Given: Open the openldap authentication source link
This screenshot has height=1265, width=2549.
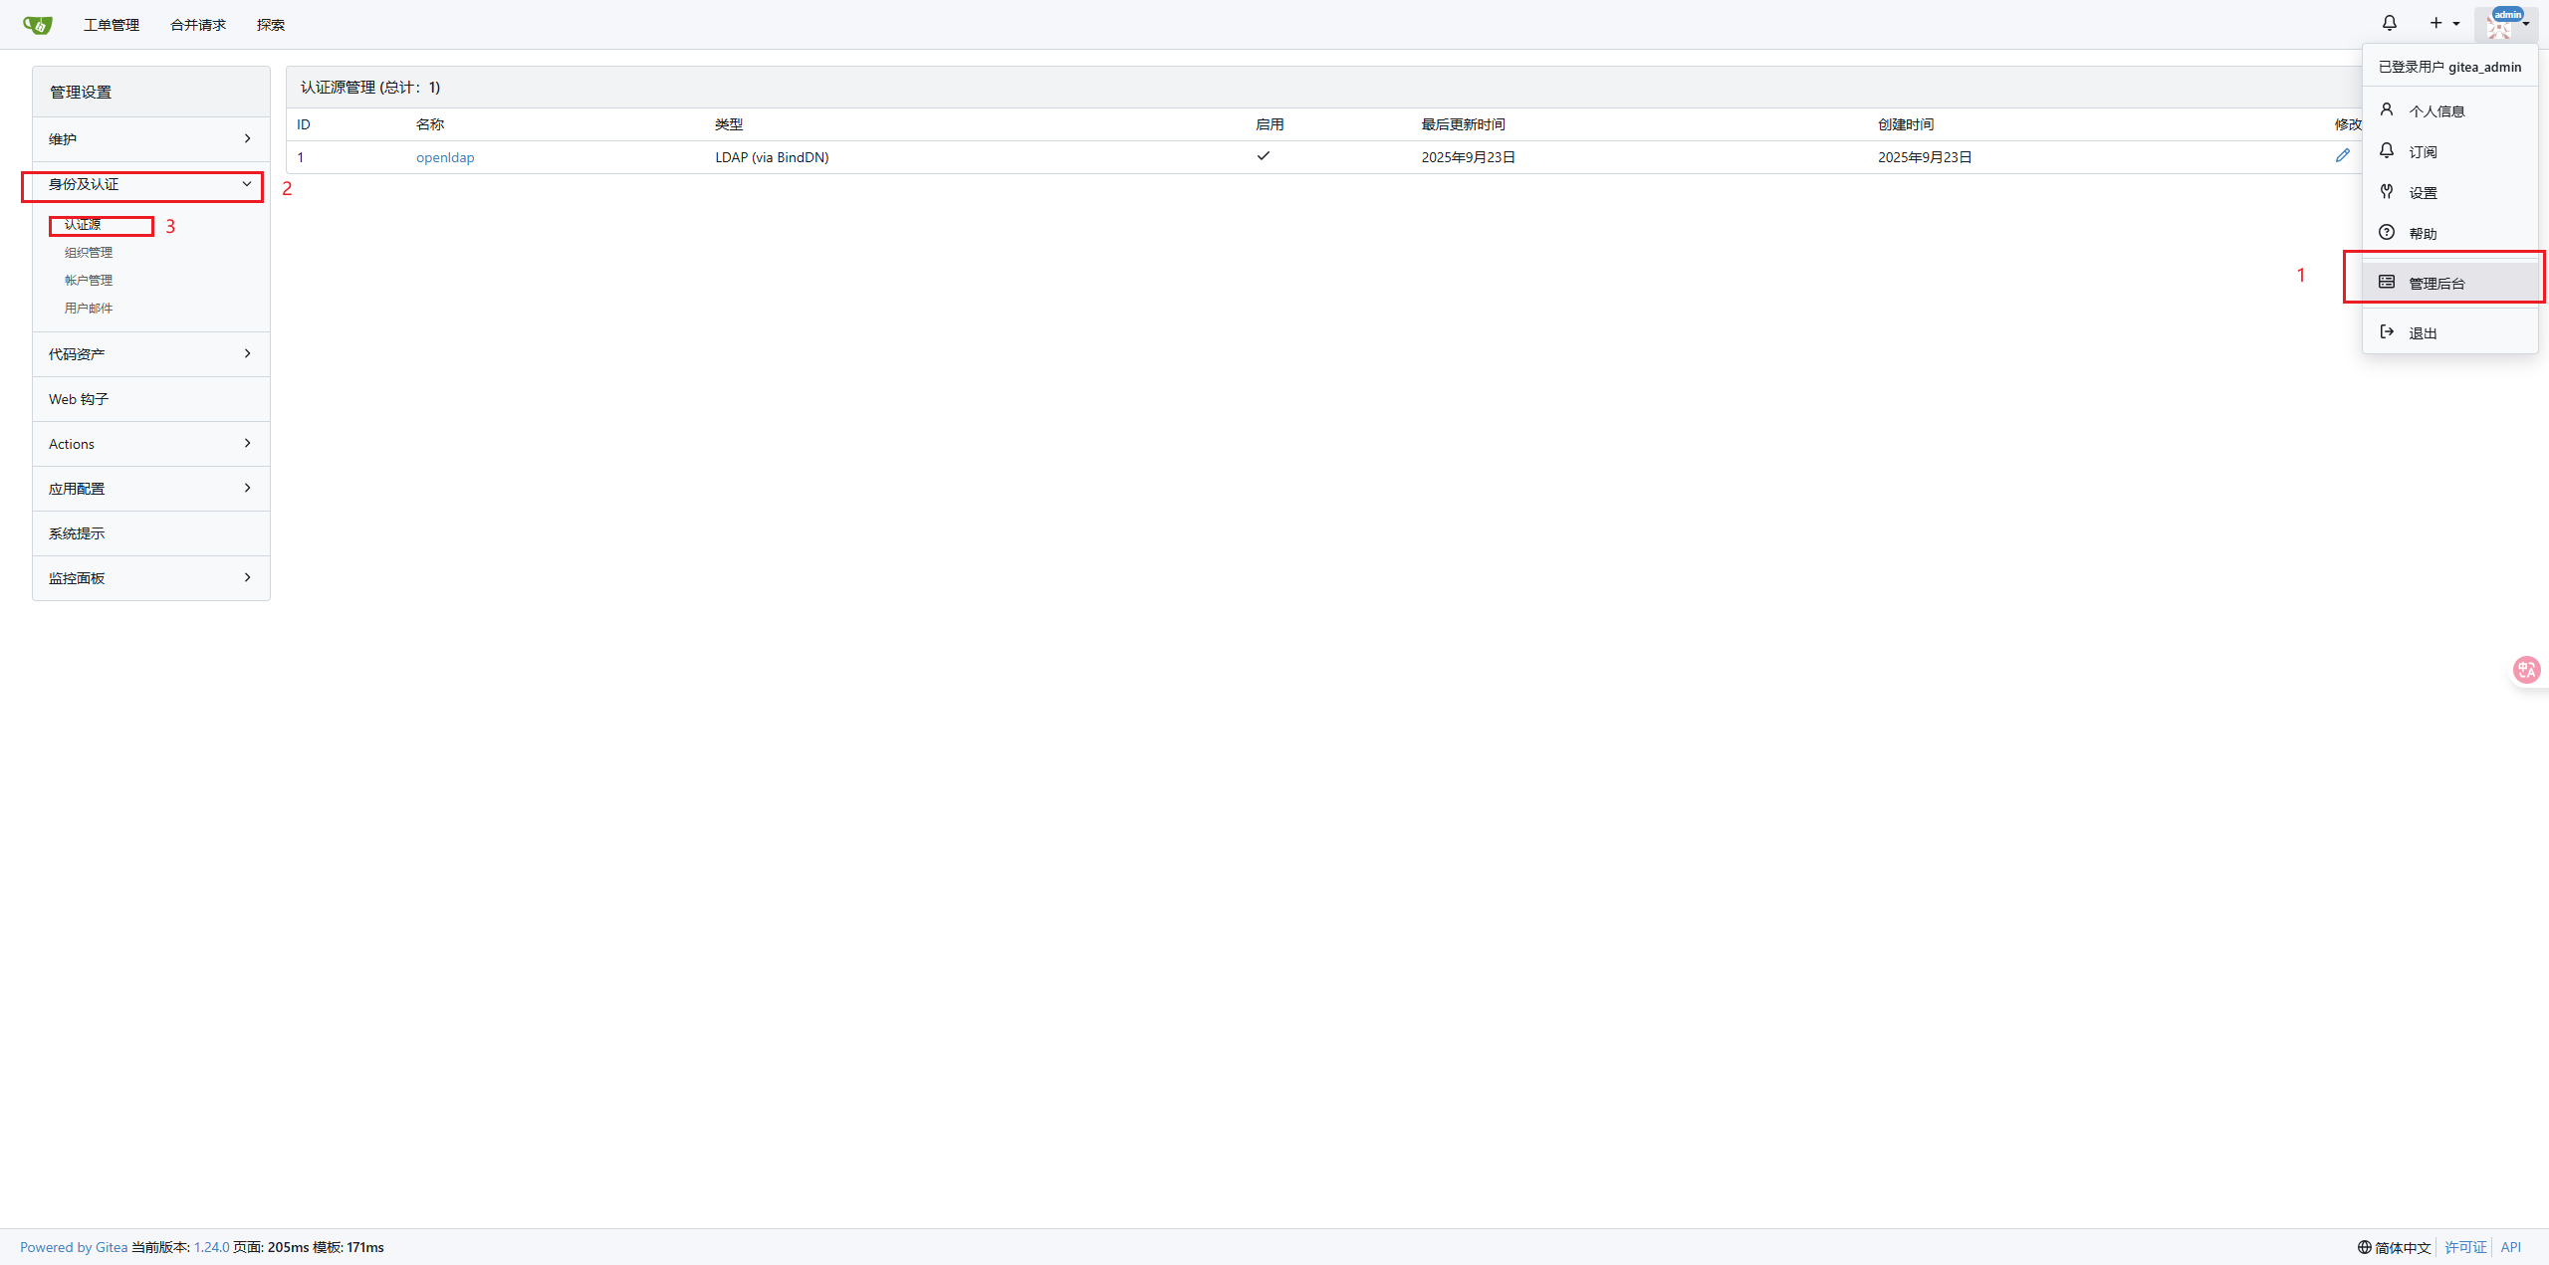Looking at the screenshot, I should point(444,157).
